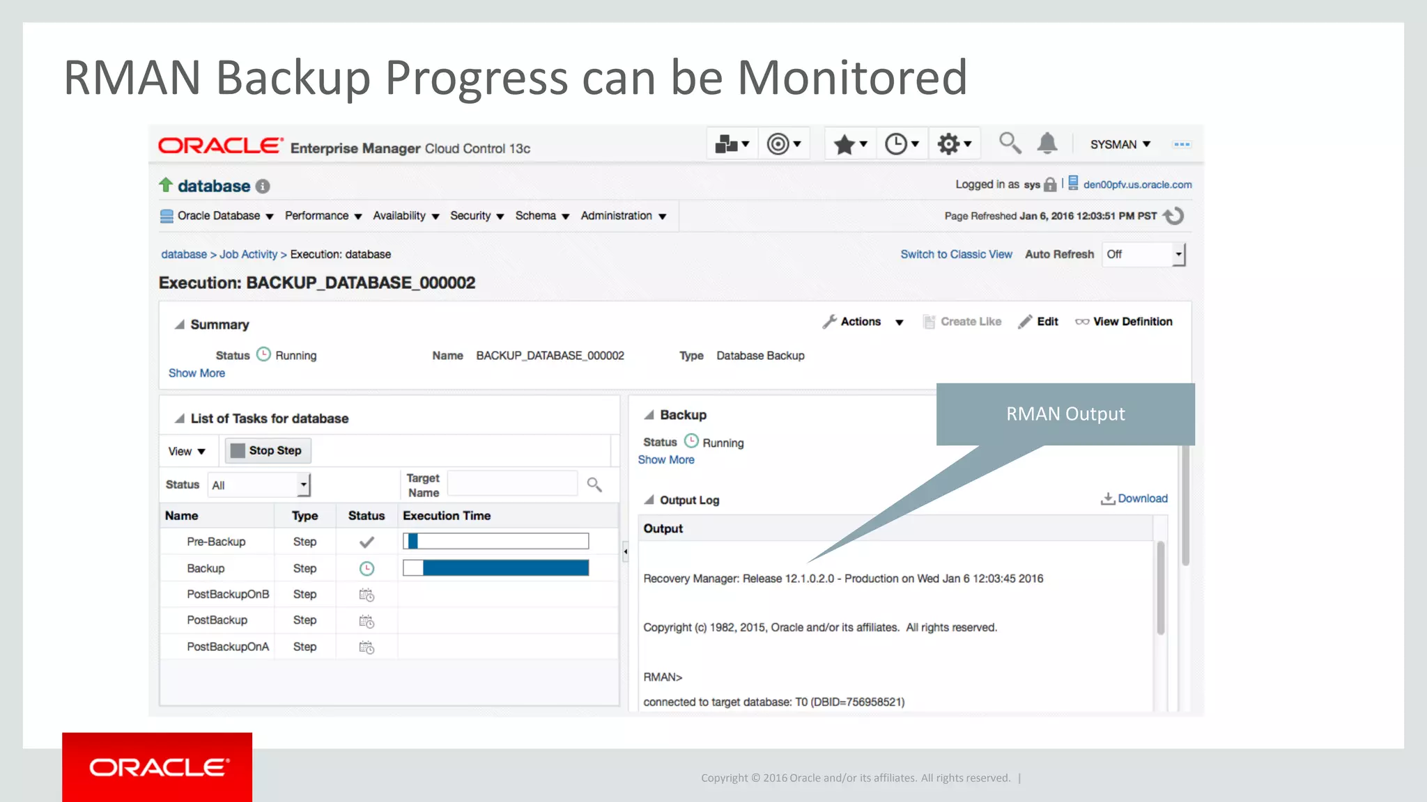The height and width of the screenshot is (802, 1427).
Task: Collapse the Output Log section
Action: (649, 500)
